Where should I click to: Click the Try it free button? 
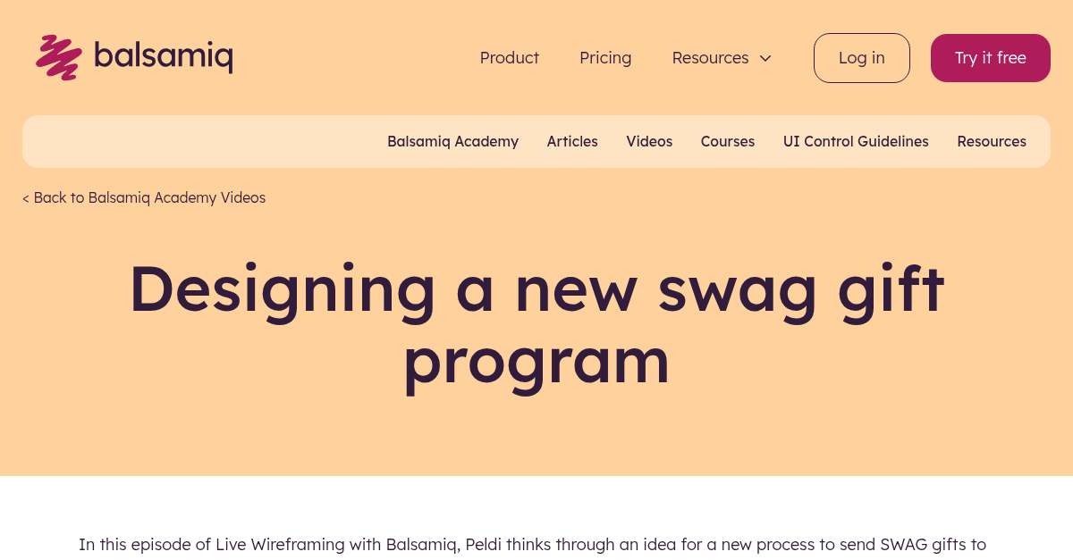click(x=990, y=57)
